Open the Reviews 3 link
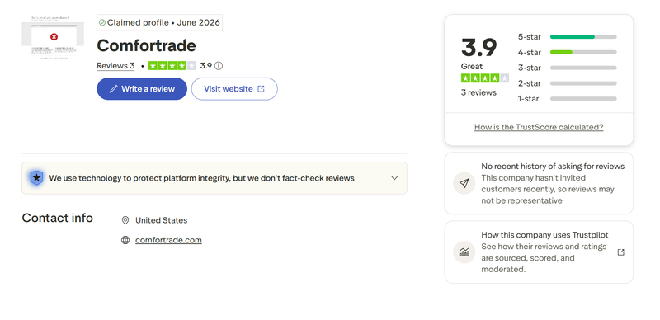 (x=115, y=66)
